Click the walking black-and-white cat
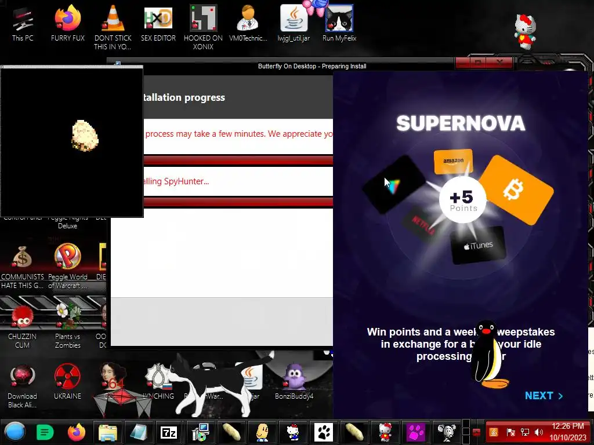The width and height of the screenshot is (594, 445). pos(221,386)
